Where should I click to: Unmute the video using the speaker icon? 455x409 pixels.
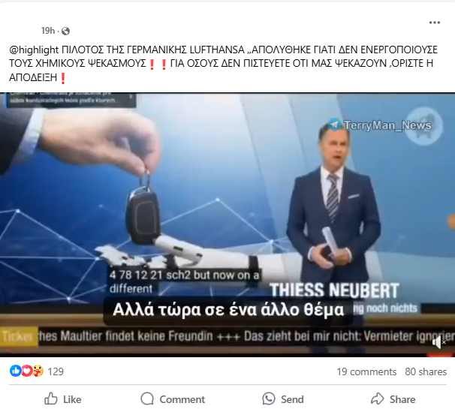tap(438, 342)
